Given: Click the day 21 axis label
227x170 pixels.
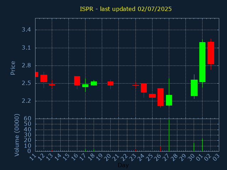Looking at the screenshot, I should [x=117, y=157].
